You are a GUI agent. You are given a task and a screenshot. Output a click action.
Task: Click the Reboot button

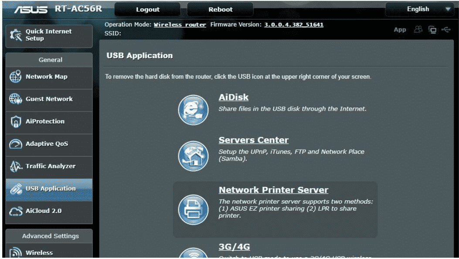click(x=220, y=9)
